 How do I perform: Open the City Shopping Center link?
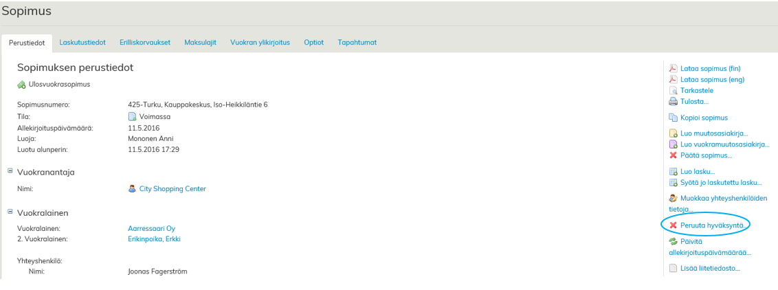coord(173,189)
